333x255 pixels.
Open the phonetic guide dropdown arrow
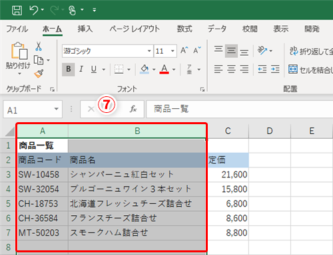point(199,70)
